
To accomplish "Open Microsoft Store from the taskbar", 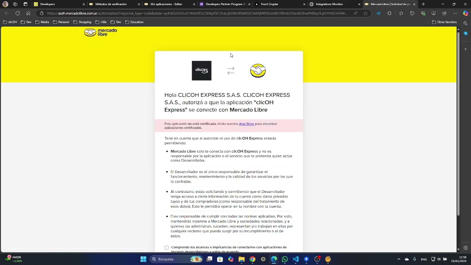I will [220, 259].
